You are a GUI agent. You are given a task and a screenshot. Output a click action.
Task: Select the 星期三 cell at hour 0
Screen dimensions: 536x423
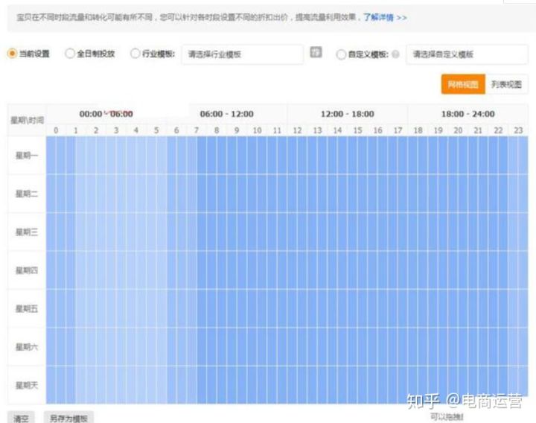56,232
